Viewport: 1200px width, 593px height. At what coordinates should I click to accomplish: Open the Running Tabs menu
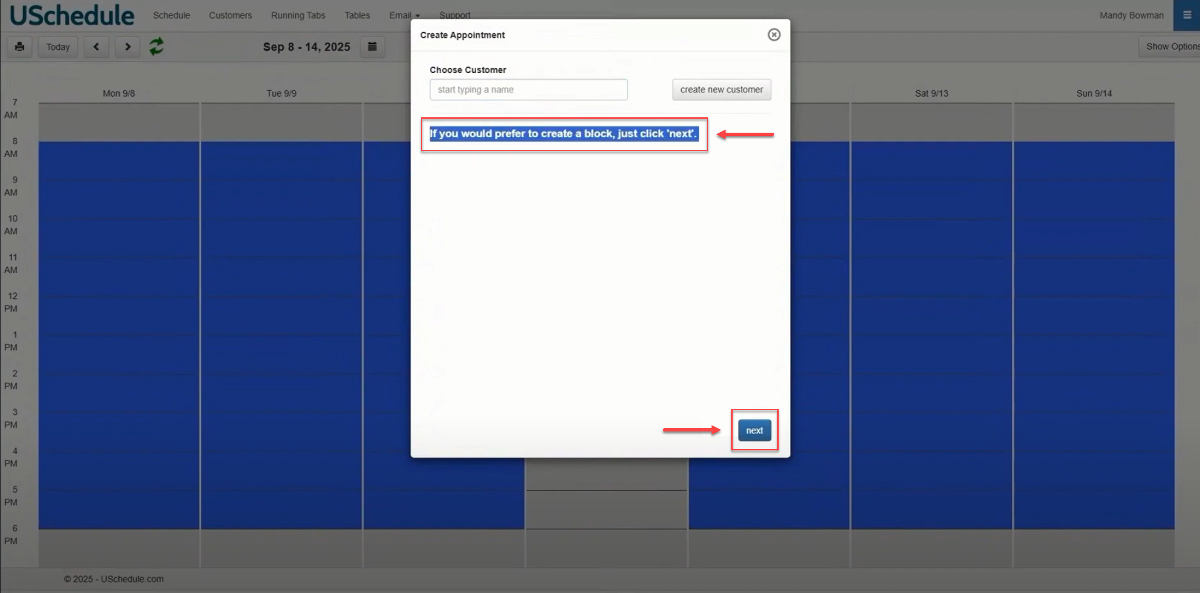[298, 15]
